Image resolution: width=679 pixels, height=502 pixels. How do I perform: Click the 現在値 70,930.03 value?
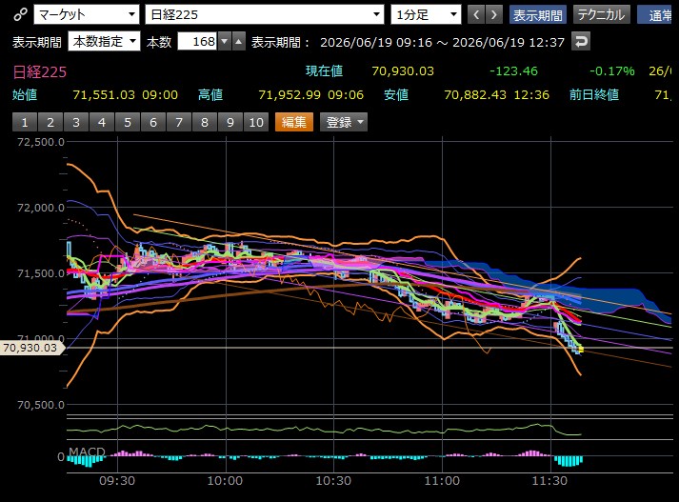coord(403,71)
